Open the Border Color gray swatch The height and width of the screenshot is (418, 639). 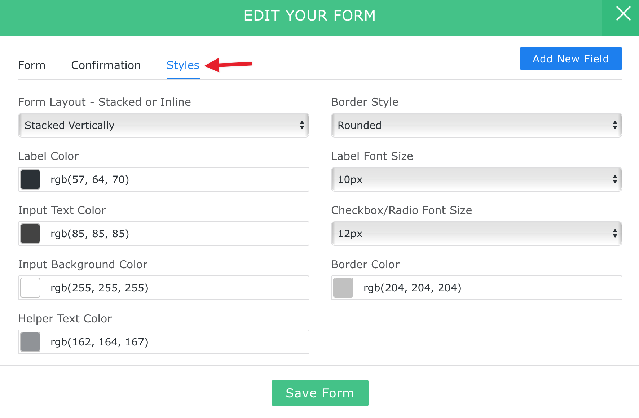click(343, 288)
